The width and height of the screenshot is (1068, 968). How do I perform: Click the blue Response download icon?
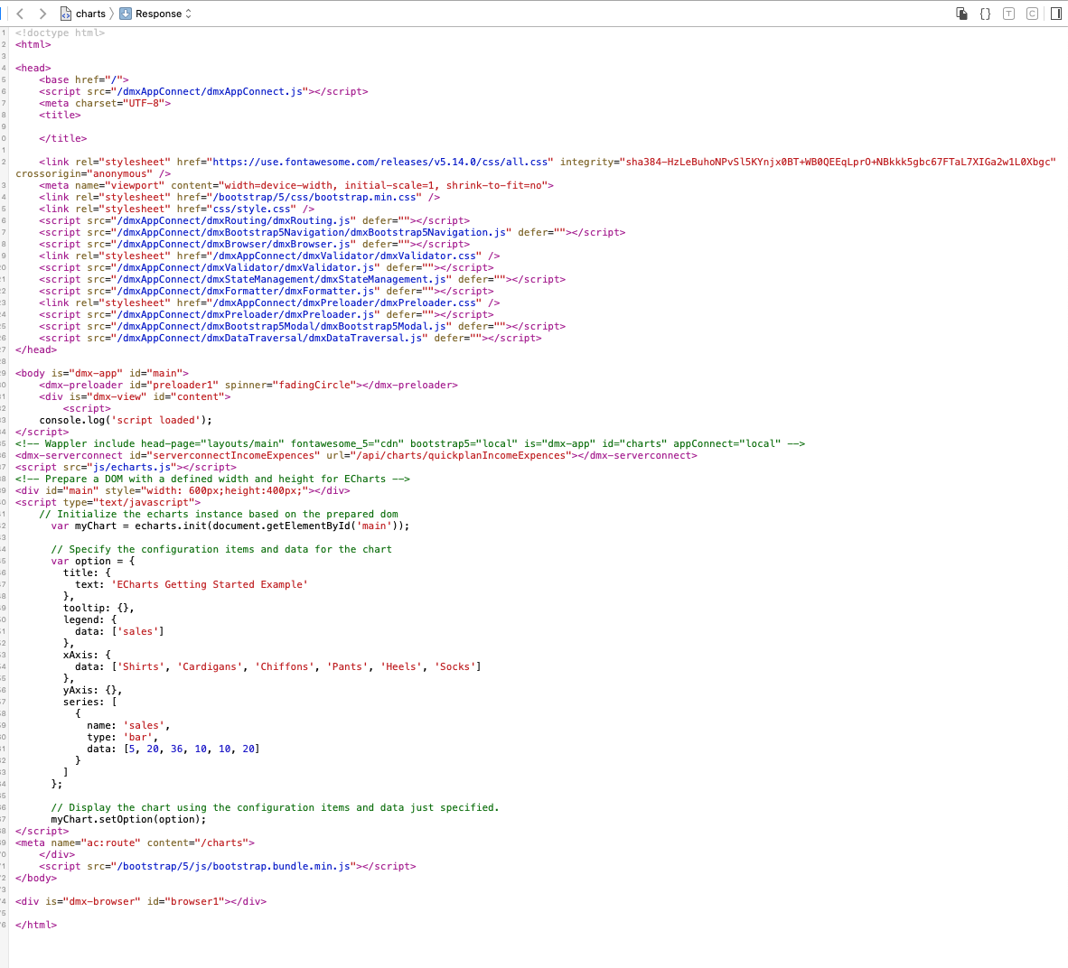[126, 14]
